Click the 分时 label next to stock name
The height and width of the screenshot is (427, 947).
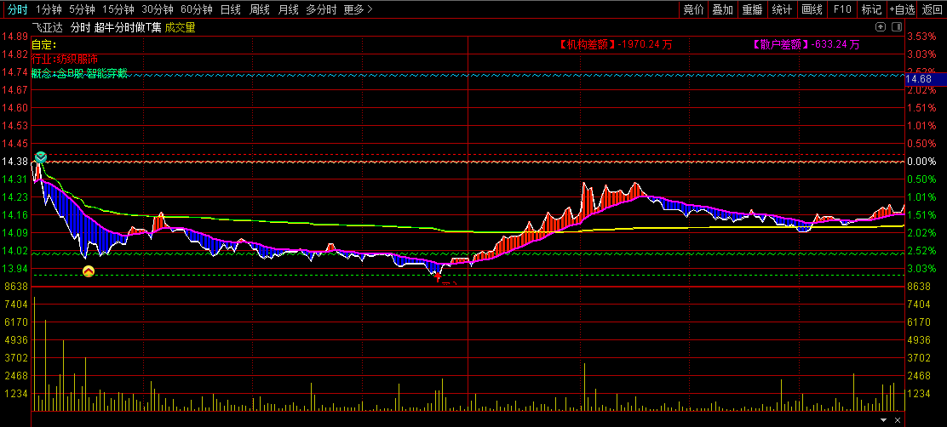(80, 28)
